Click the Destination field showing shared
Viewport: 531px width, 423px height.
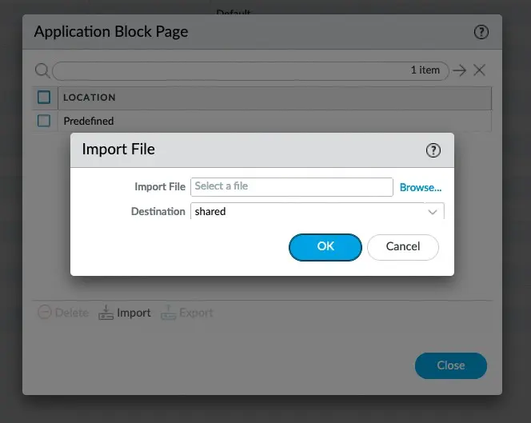click(x=304, y=212)
